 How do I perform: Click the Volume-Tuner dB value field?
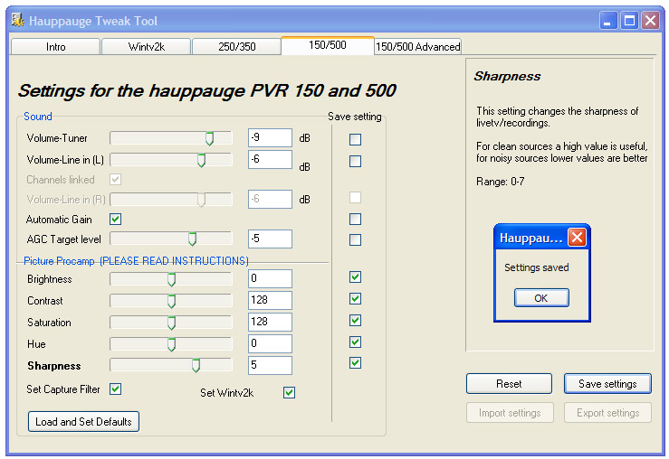click(x=270, y=137)
